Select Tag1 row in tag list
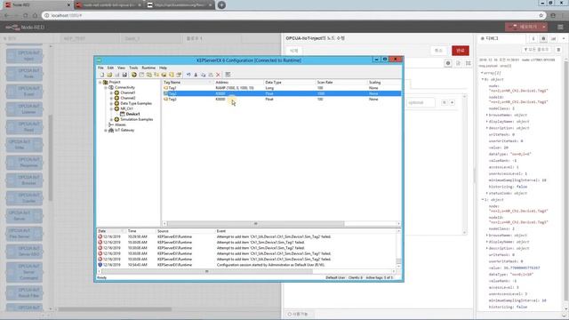 pyautogui.click(x=282, y=88)
